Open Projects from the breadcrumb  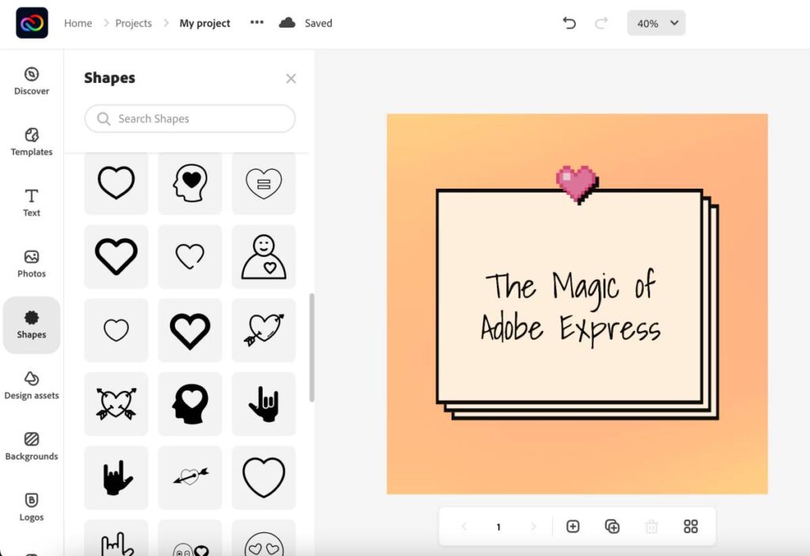pyautogui.click(x=133, y=23)
